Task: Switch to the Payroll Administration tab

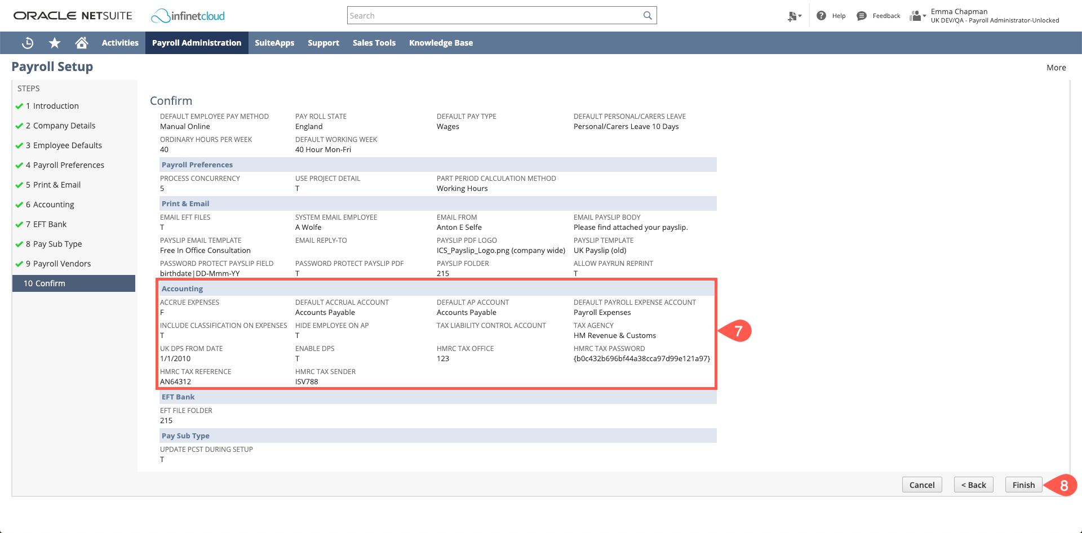Action: 196,43
